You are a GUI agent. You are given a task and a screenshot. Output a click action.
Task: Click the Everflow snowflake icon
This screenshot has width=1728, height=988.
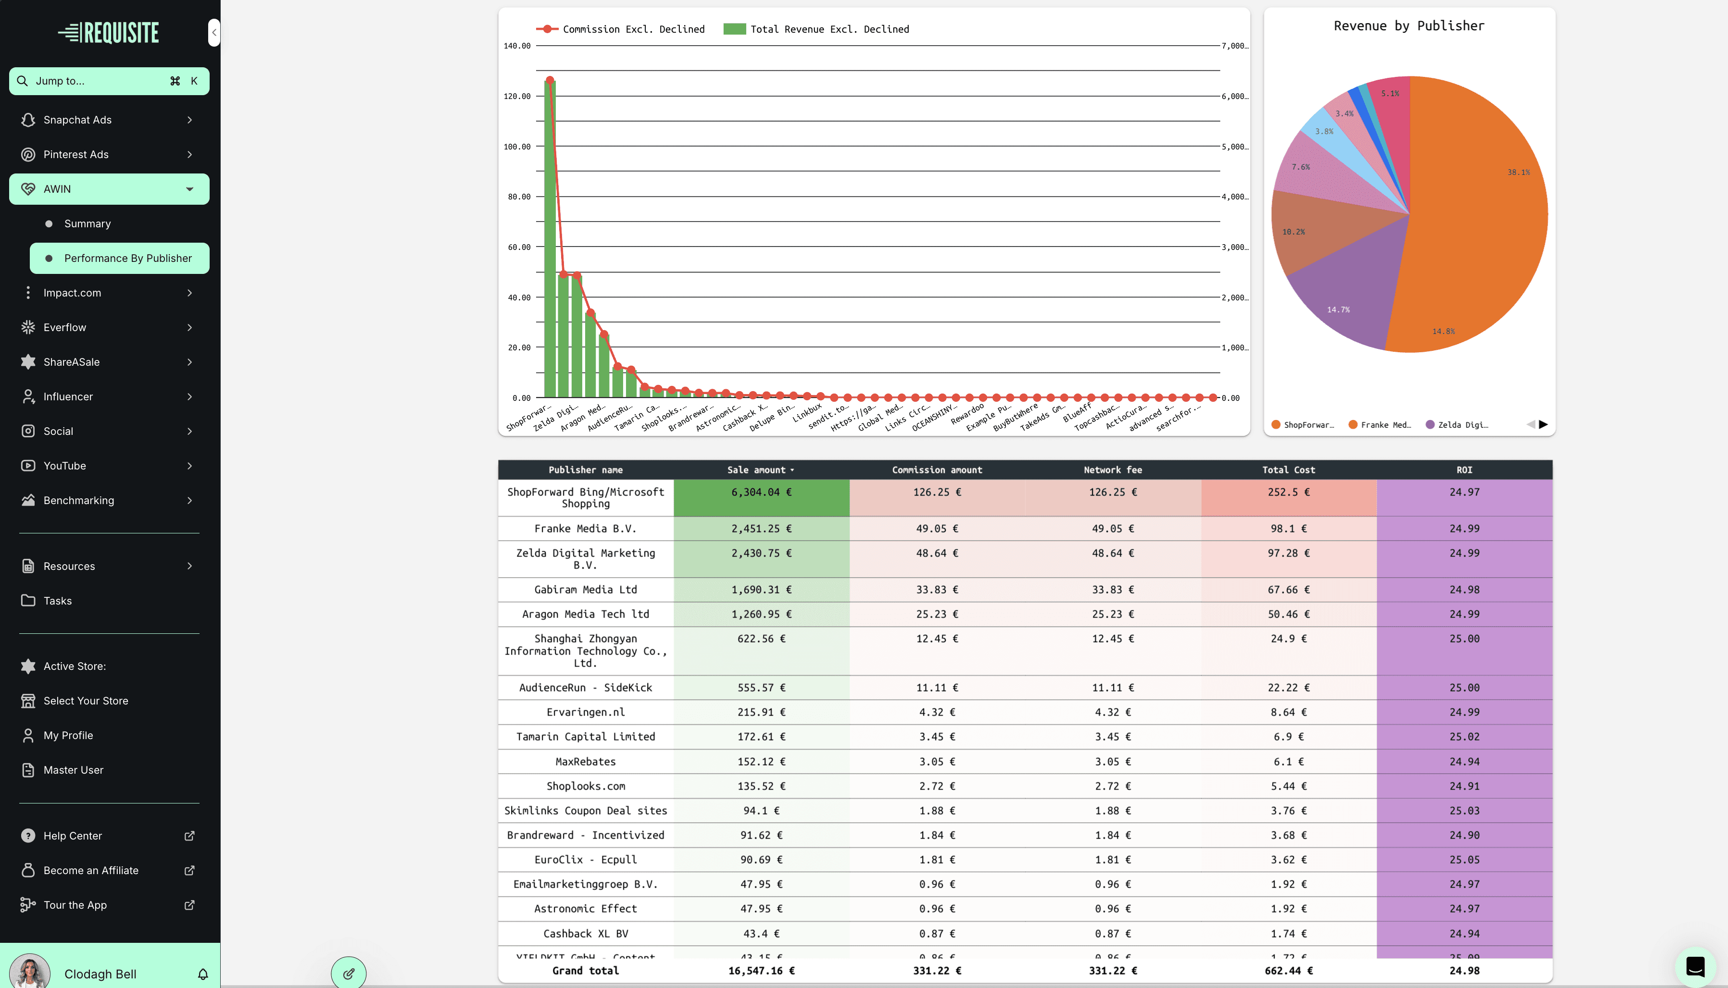(28, 327)
